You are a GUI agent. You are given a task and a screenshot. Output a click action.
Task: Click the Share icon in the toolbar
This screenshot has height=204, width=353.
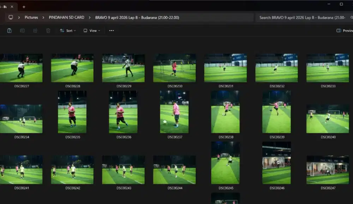click(35, 31)
